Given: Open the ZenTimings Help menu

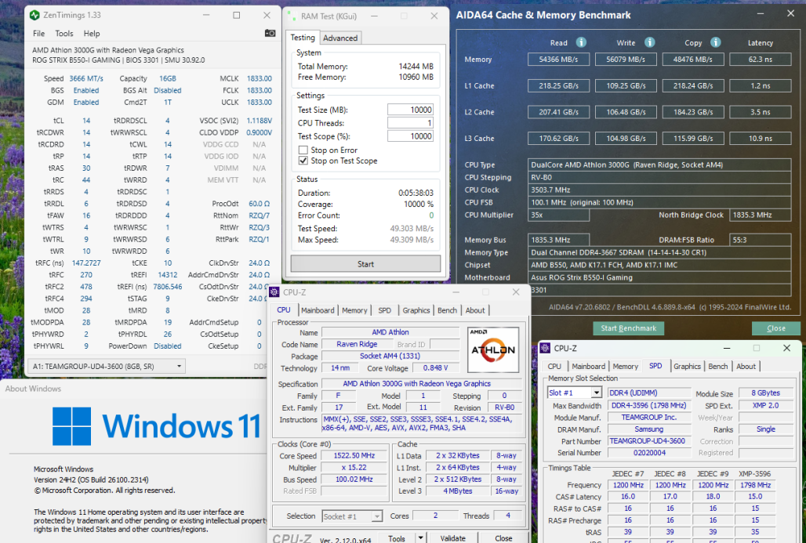Looking at the screenshot, I should tap(92, 34).
